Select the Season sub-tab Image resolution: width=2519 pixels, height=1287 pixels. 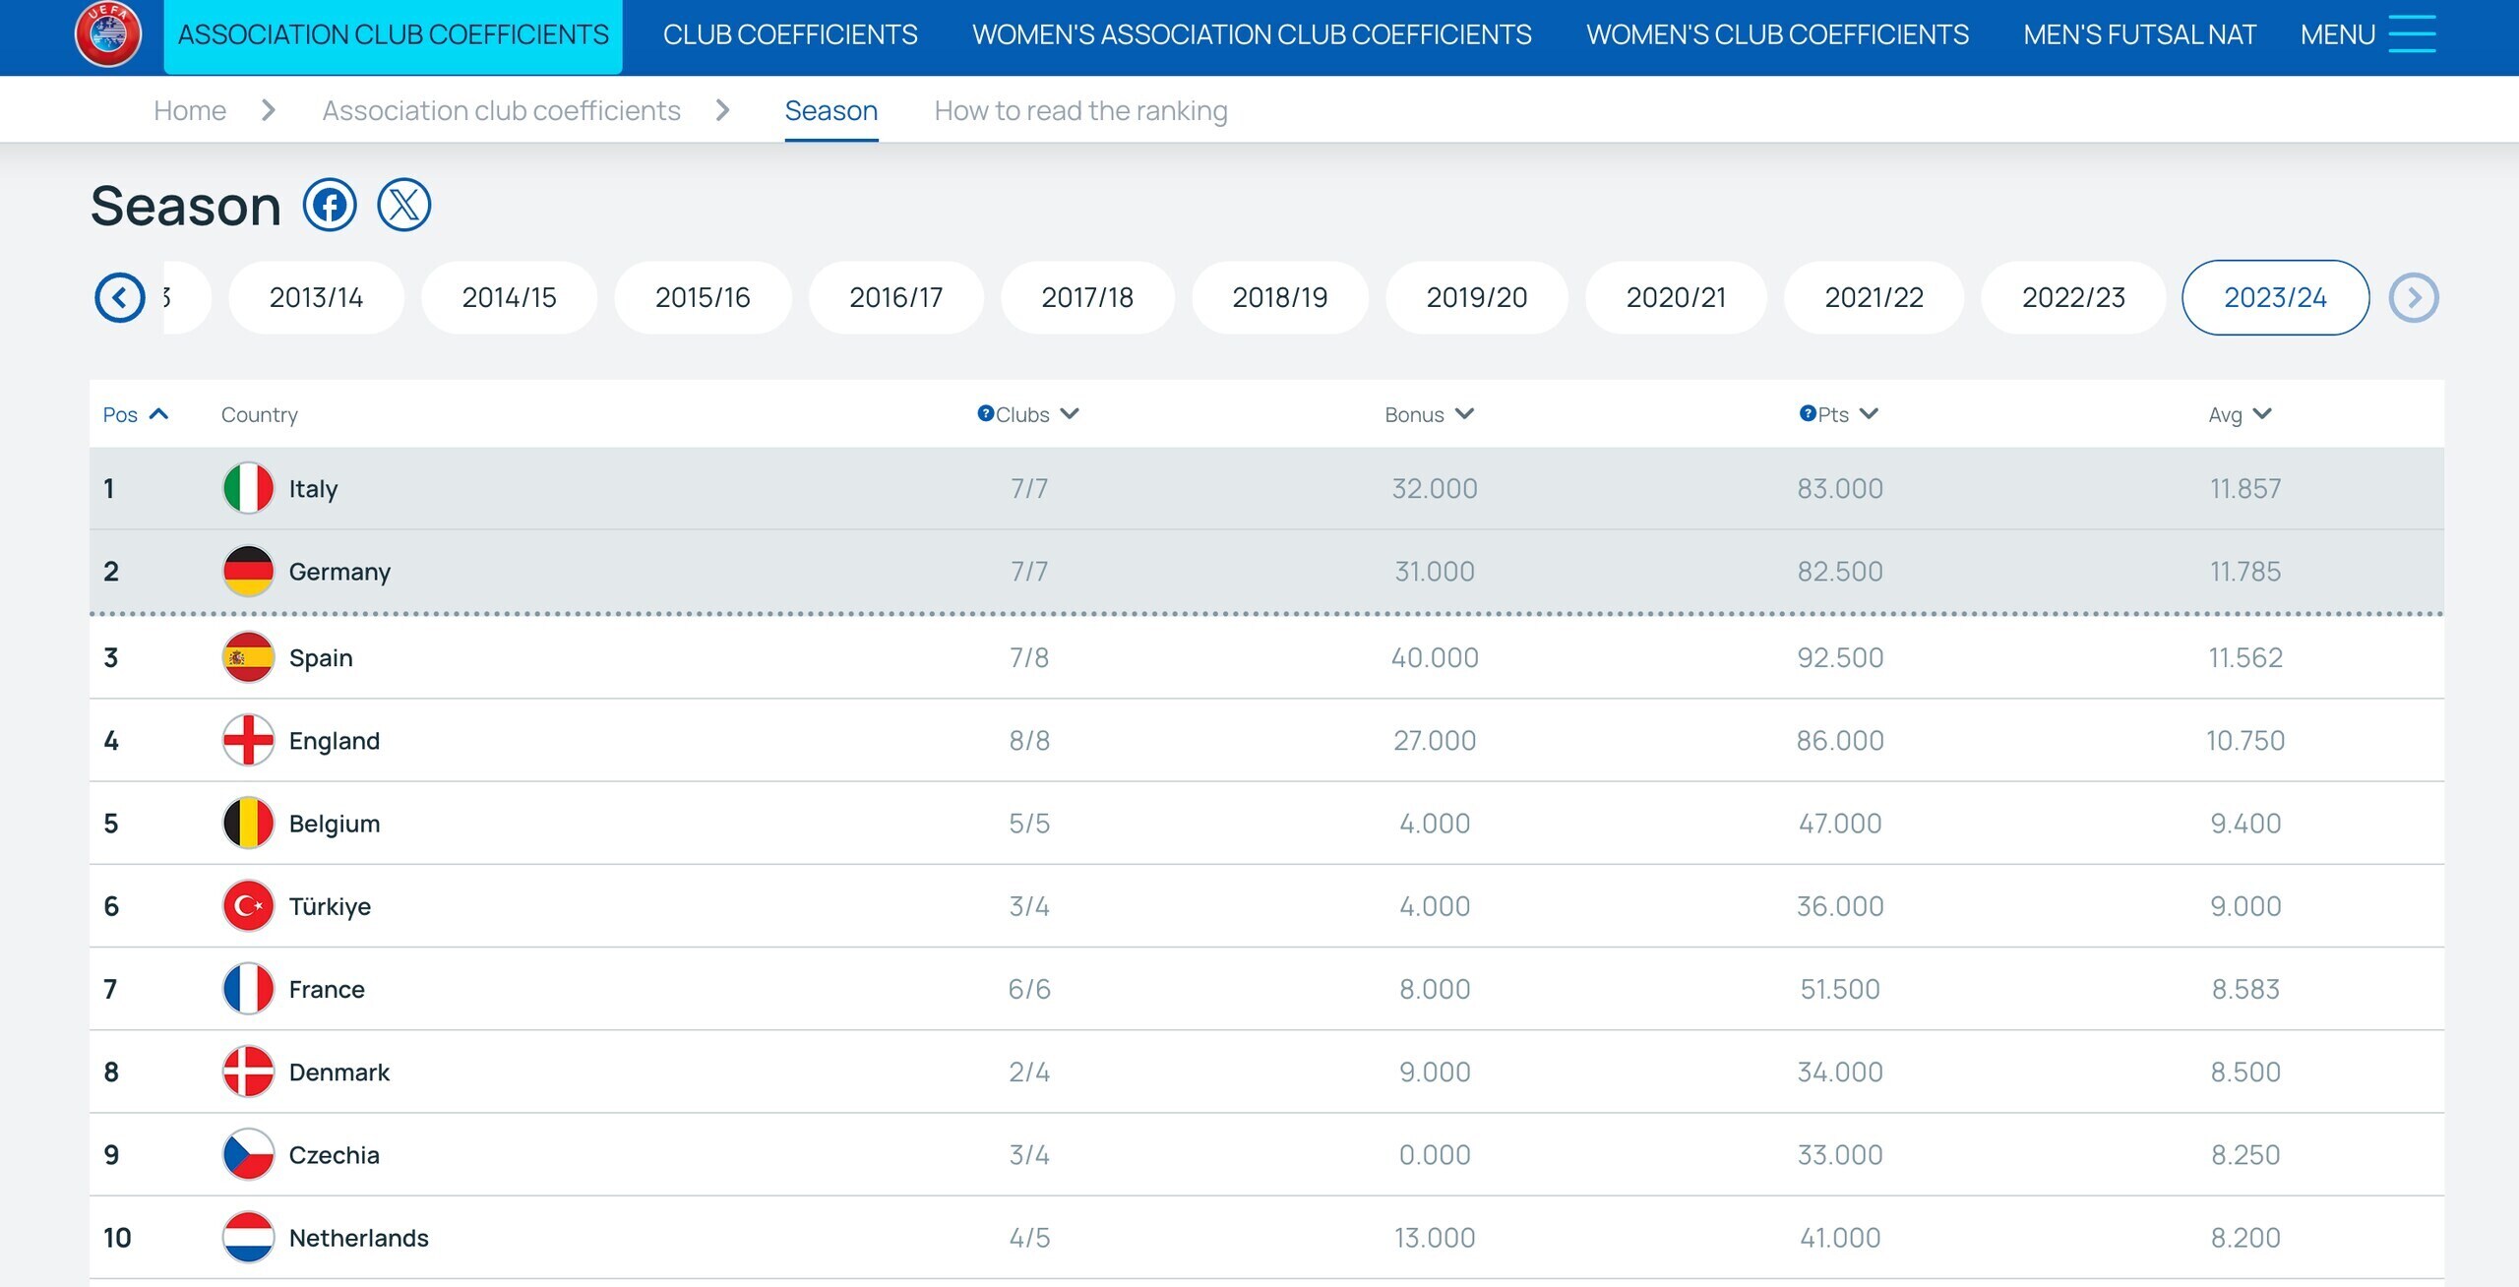[831, 110]
